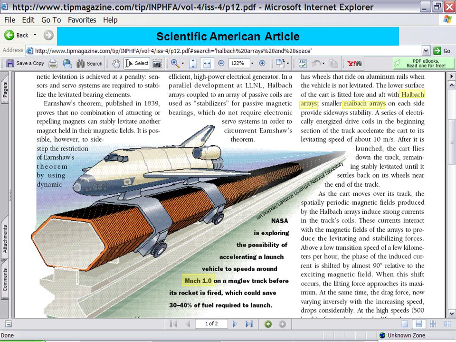Screen dimensions: 456x342
Task: Switch to Facing pages layout
Action: [447, 323]
